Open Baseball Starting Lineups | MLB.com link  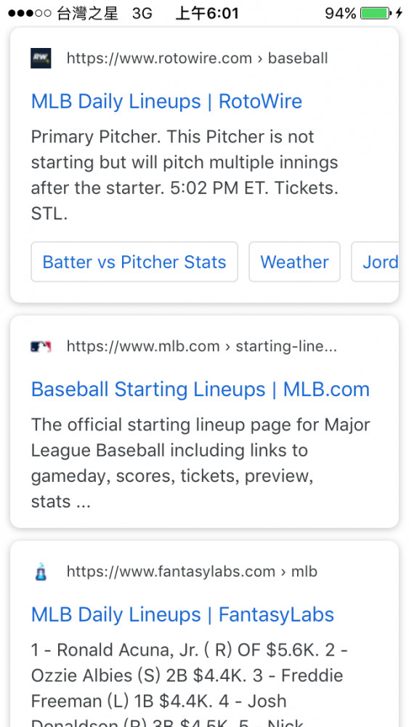(x=201, y=390)
